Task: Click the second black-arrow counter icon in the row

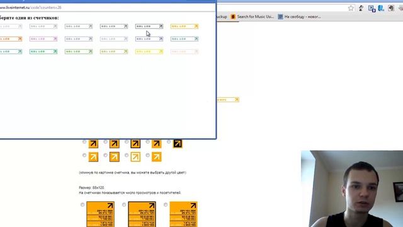Action: tap(115, 144)
